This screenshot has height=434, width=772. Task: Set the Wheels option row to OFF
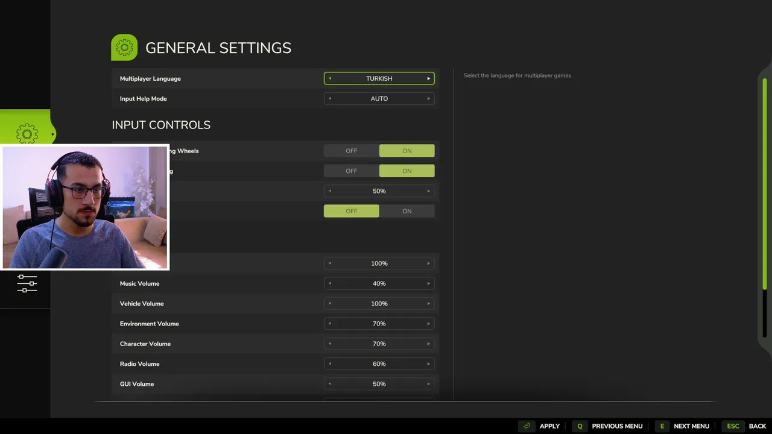tap(351, 151)
